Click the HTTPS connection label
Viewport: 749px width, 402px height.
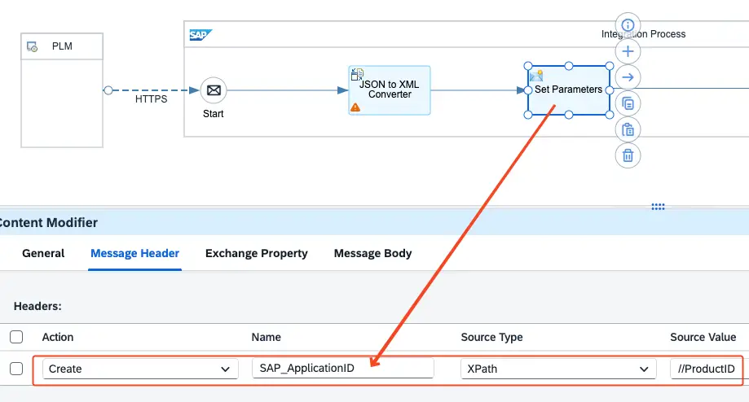pos(151,99)
